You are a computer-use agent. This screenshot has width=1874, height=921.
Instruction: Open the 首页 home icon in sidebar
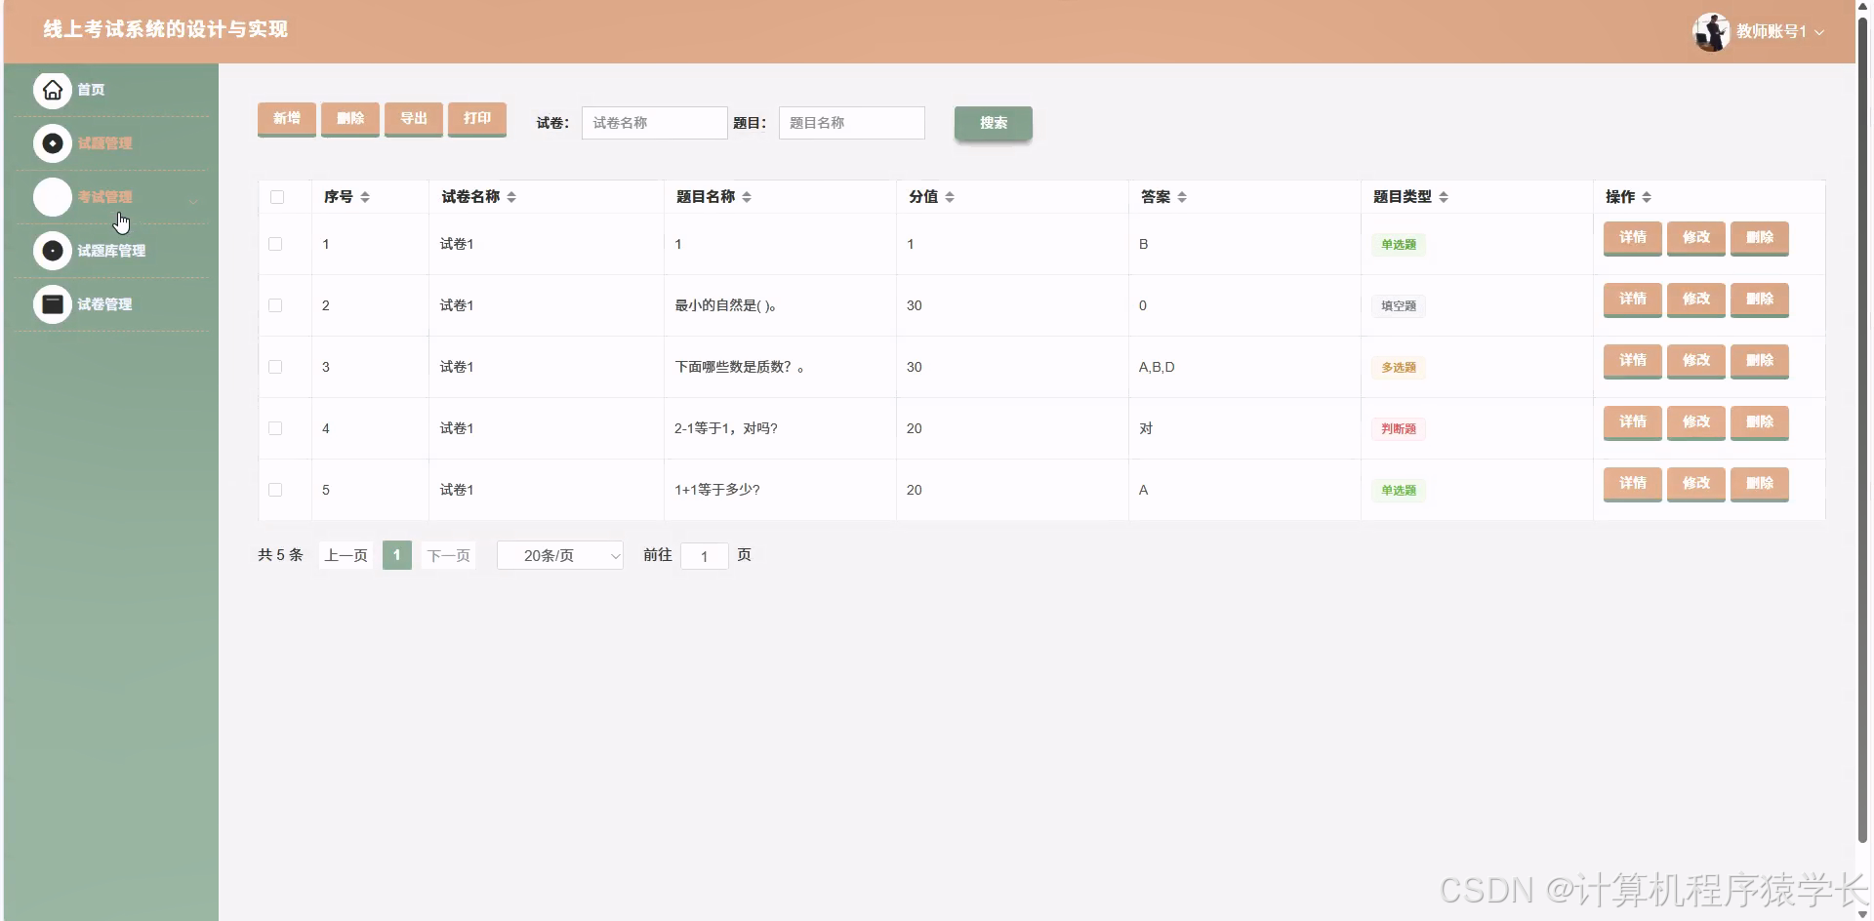[52, 89]
